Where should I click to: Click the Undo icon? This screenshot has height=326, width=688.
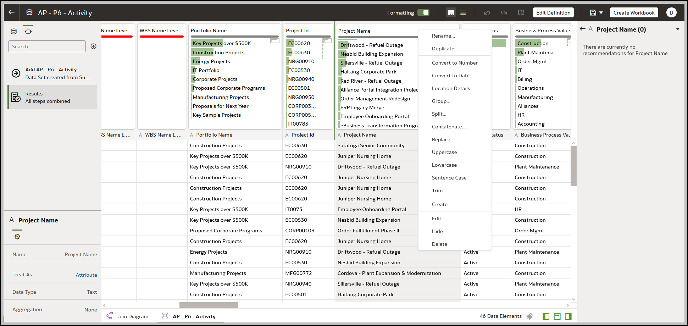(x=487, y=12)
